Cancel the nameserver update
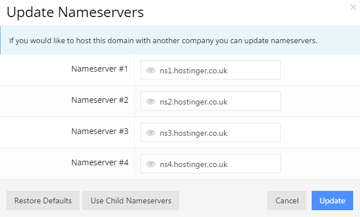Screen dimensions: 360x217 tap(287, 201)
